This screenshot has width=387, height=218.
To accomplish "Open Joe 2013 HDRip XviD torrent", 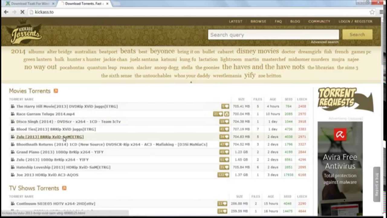I will (47, 175).
